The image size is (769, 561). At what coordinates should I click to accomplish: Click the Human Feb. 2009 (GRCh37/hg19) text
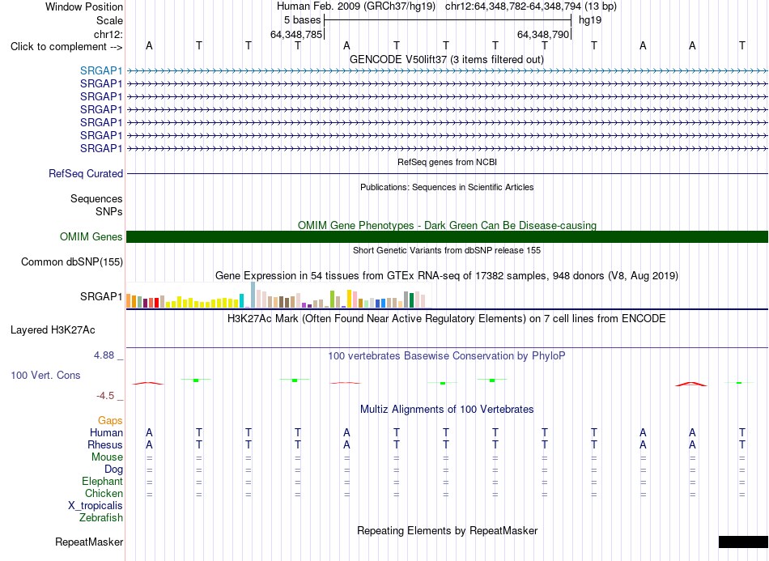click(356, 6)
